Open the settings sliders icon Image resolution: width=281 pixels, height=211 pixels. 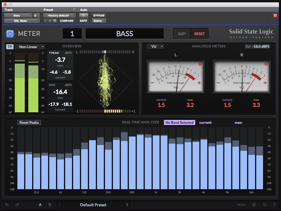254,205
